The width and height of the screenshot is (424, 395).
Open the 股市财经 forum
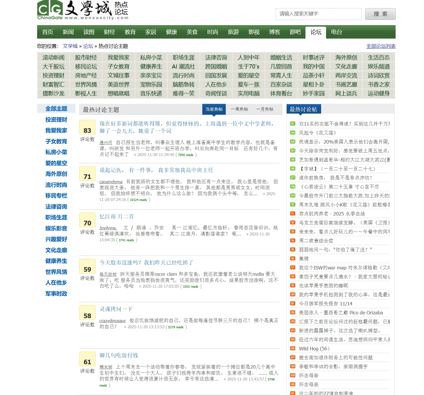(x=86, y=57)
